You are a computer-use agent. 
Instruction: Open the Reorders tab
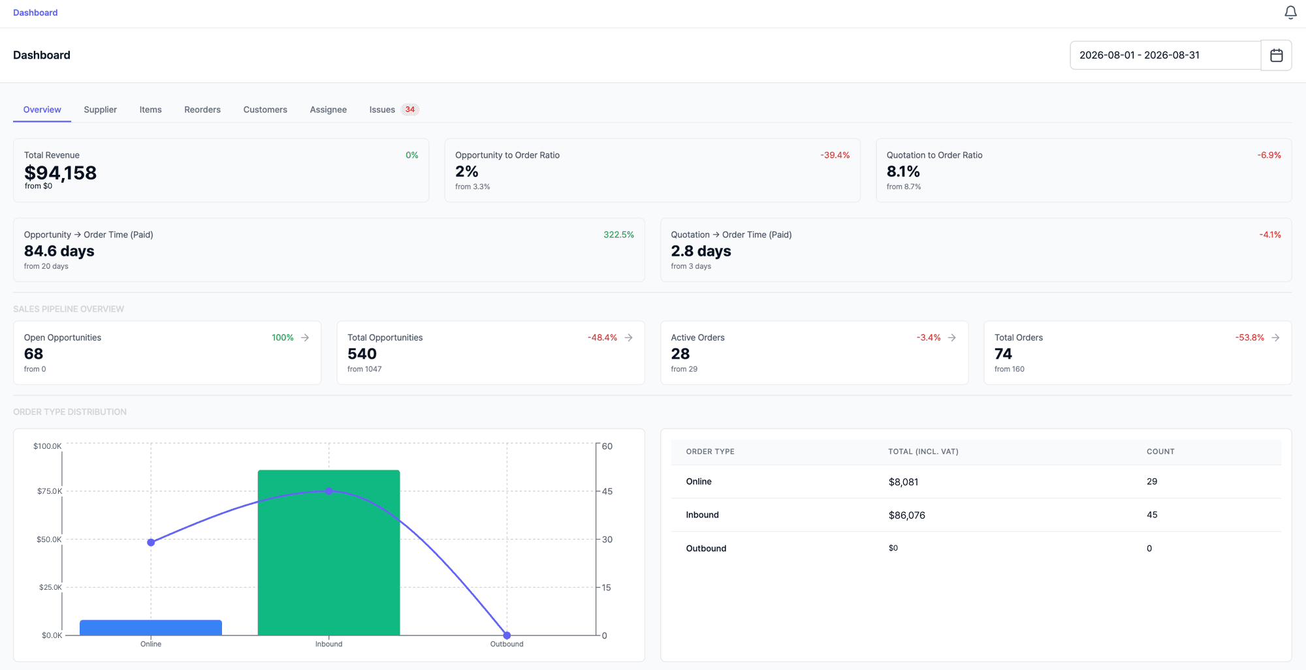click(202, 110)
